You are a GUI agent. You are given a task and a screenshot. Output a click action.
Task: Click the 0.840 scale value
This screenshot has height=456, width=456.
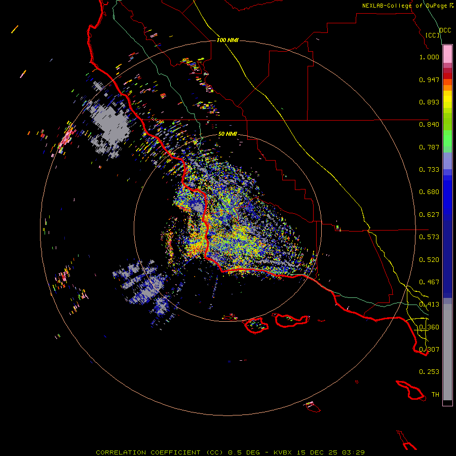pos(429,125)
